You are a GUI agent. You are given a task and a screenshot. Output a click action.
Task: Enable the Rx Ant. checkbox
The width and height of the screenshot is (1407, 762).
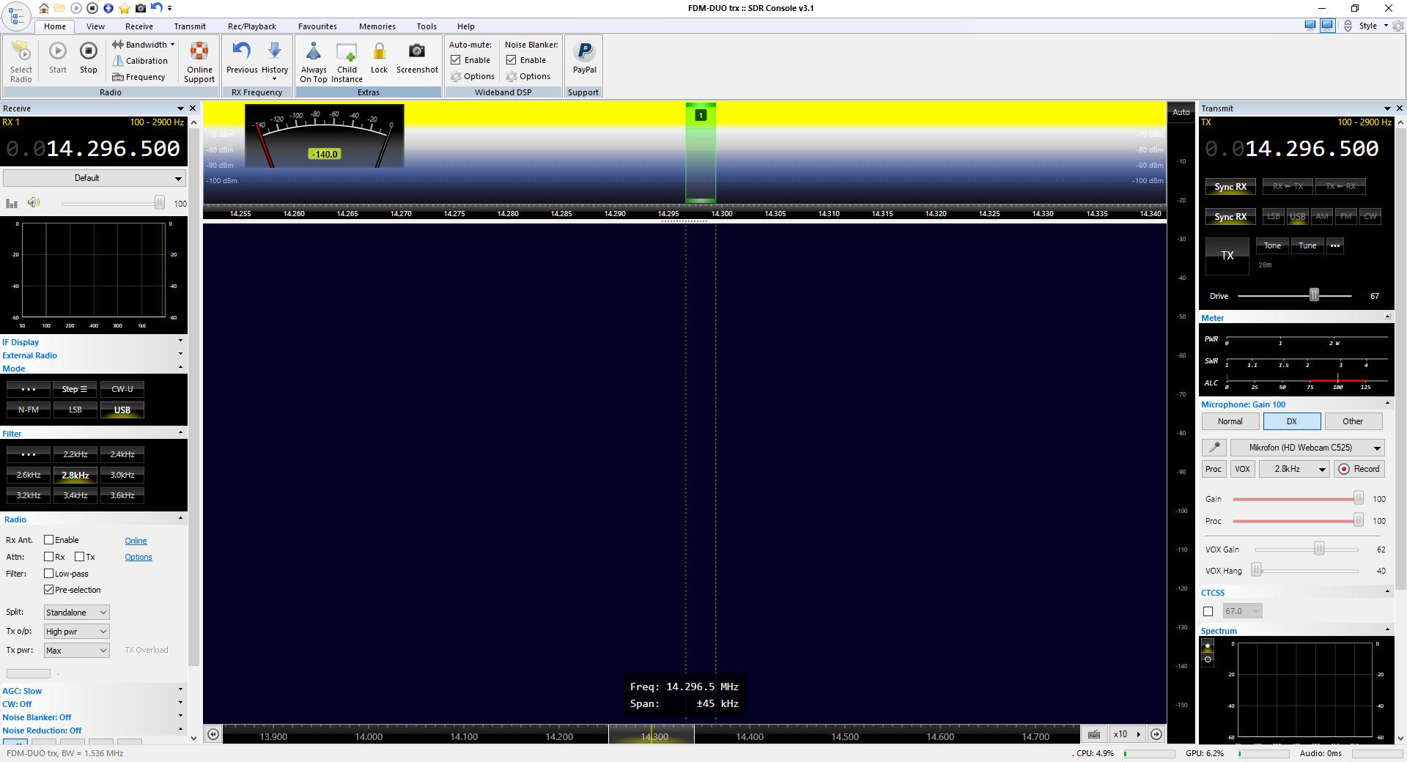click(x=49, y=540)
